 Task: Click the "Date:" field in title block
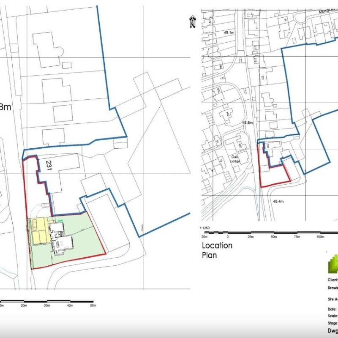(332, 309)
